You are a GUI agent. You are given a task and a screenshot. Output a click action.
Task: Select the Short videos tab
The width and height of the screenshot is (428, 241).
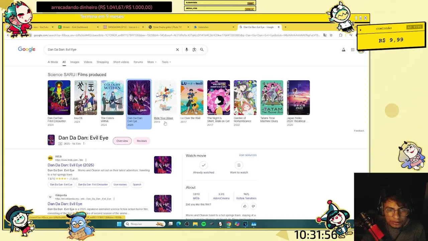click(x=121, y=62)
